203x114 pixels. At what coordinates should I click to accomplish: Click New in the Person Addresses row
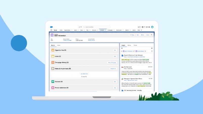[115, 88]
